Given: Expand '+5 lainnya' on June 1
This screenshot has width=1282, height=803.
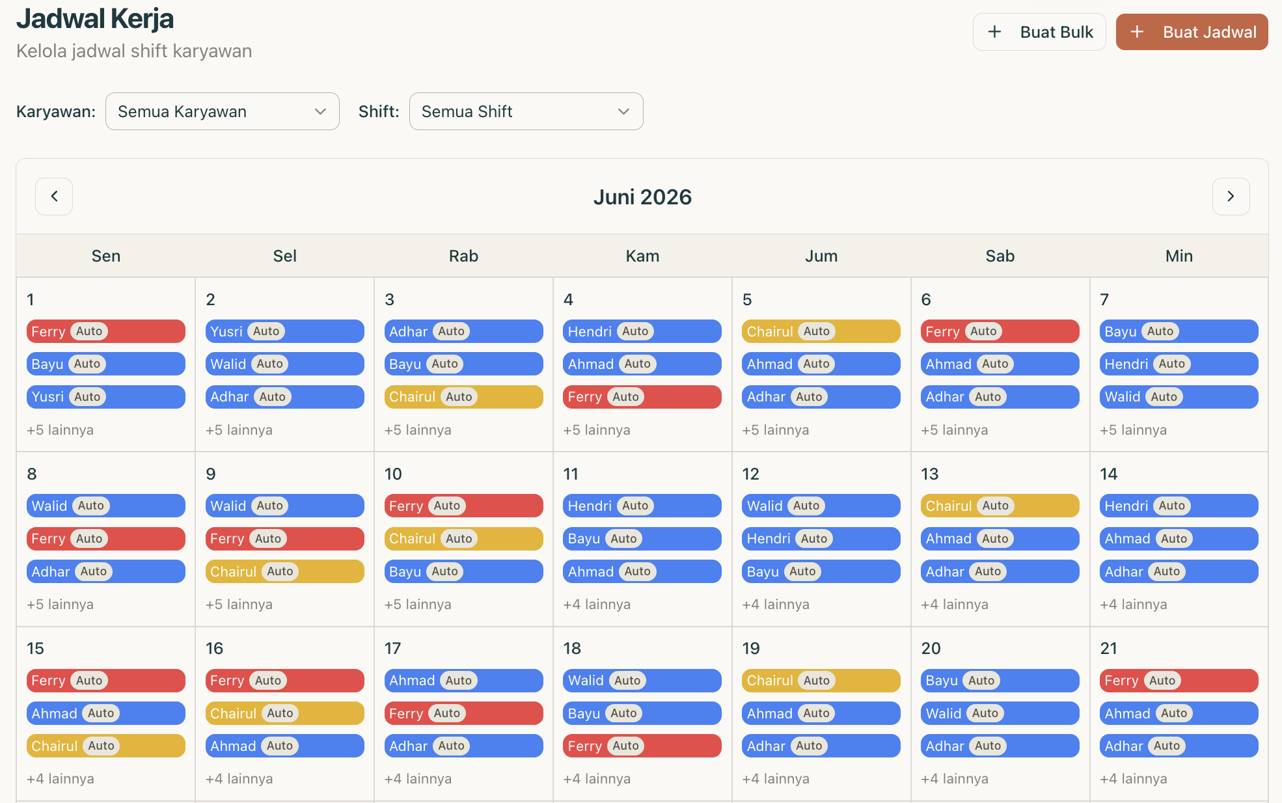Looking at the screenshot, I should [60, 430].
